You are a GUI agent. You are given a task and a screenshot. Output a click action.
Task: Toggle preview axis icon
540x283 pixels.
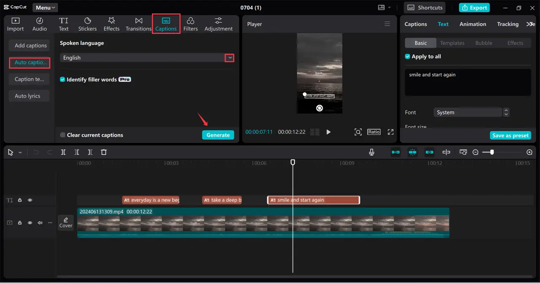pos(446,152)
